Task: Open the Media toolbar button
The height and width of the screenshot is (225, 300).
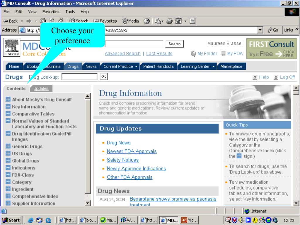Action: click(x=130, y=21)
